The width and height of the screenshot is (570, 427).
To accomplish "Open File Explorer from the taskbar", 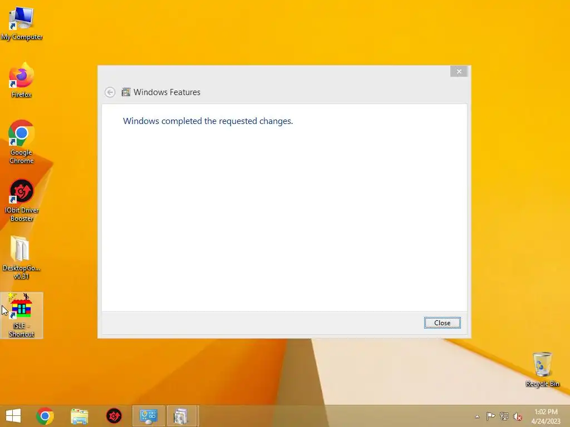I will tap(80, 416).
